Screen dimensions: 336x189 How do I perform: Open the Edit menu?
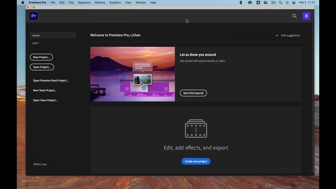click(x=62, y=3)
